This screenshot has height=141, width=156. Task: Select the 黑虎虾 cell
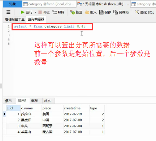[x=31, y=120]
